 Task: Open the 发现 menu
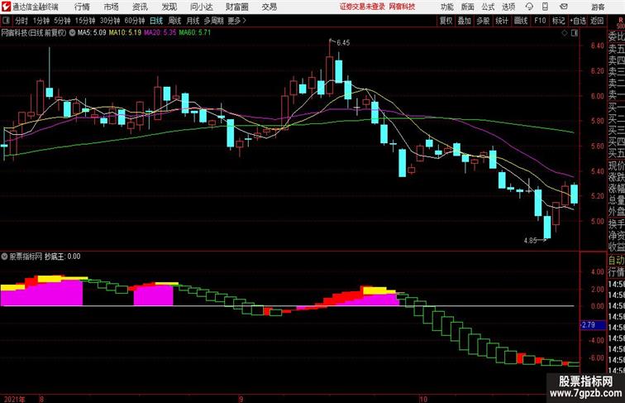click(169, 7)
